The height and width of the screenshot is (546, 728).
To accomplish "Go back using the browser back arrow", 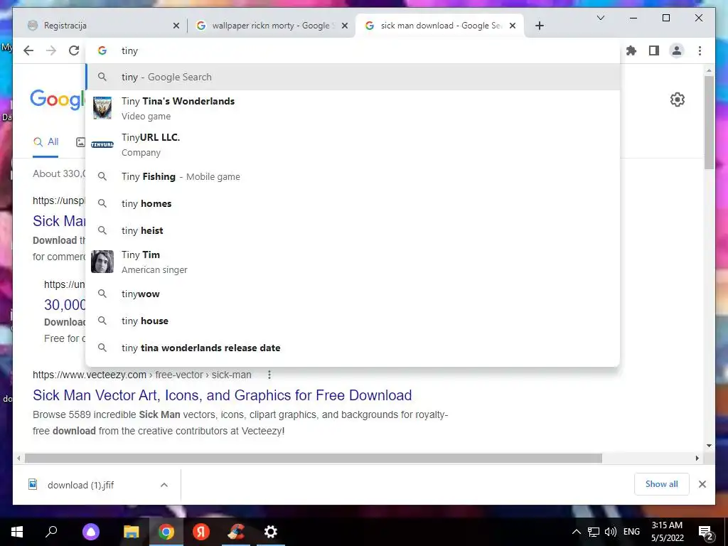I will [28, 50].
